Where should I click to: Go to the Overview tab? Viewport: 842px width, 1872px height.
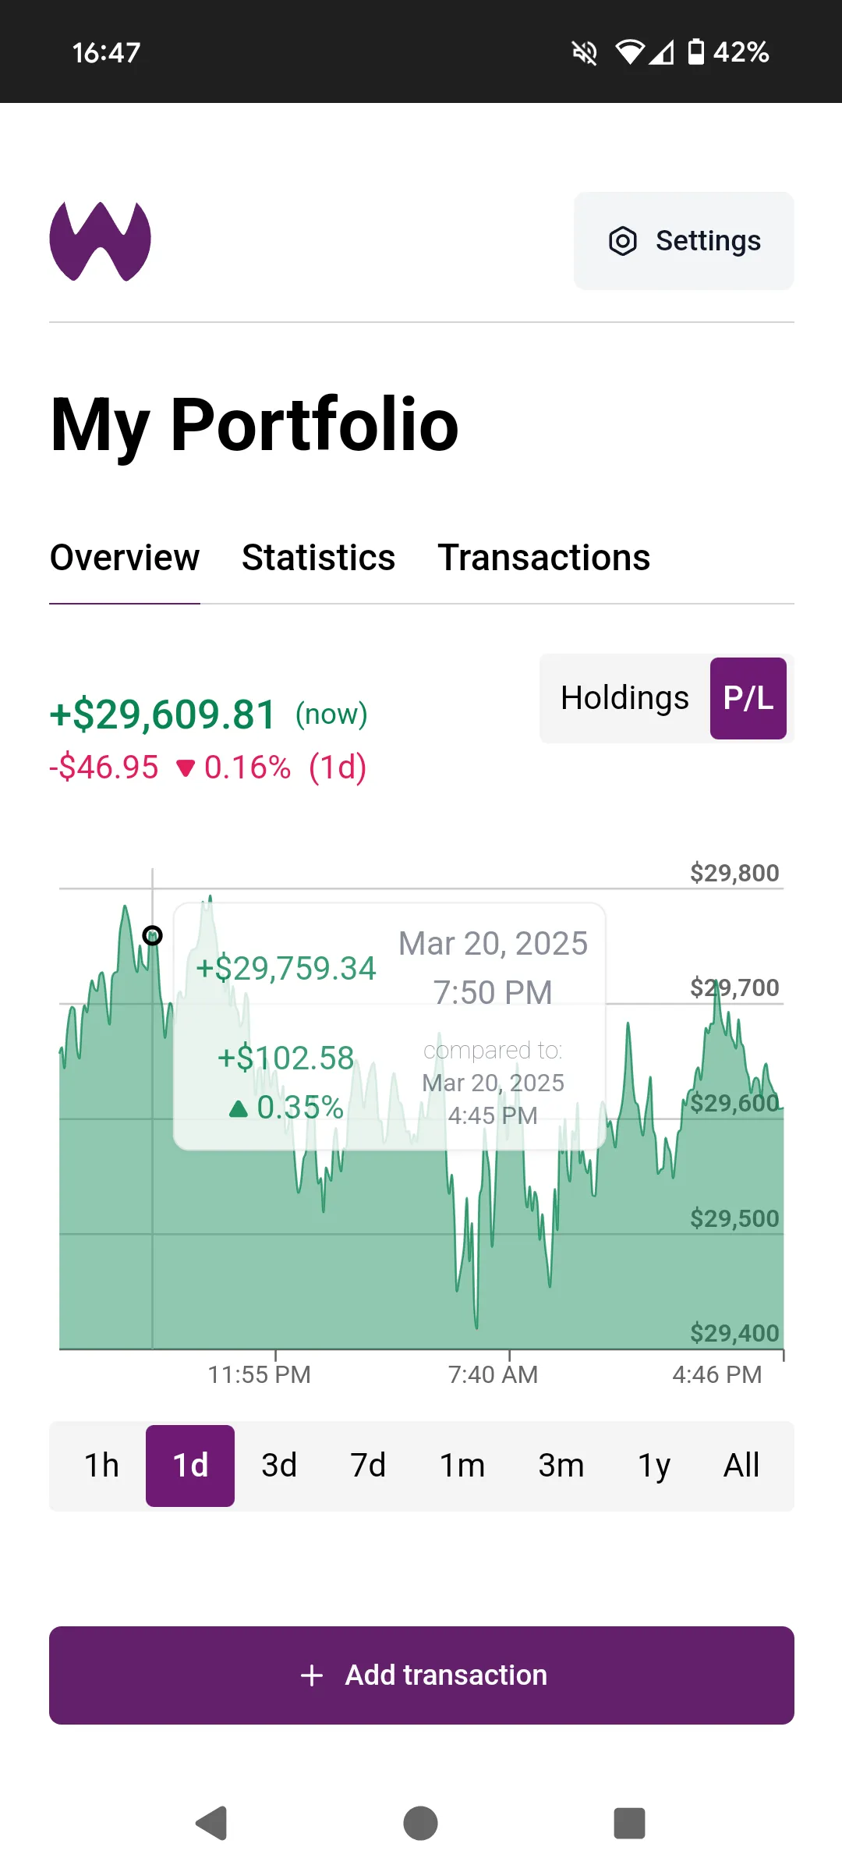click(125, 558)
